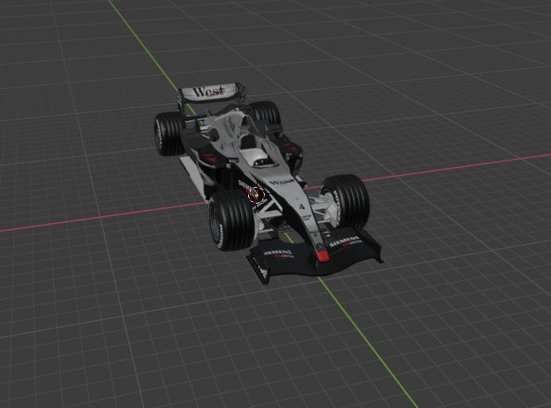The width and height of the screenshot is (551, 408).
Task: Select the rear wing with West logo
Action: point(211,93)
